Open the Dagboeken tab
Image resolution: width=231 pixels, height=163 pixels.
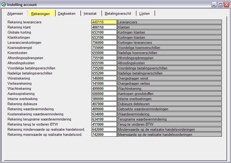pyautogui.click(x=67, y=14)
